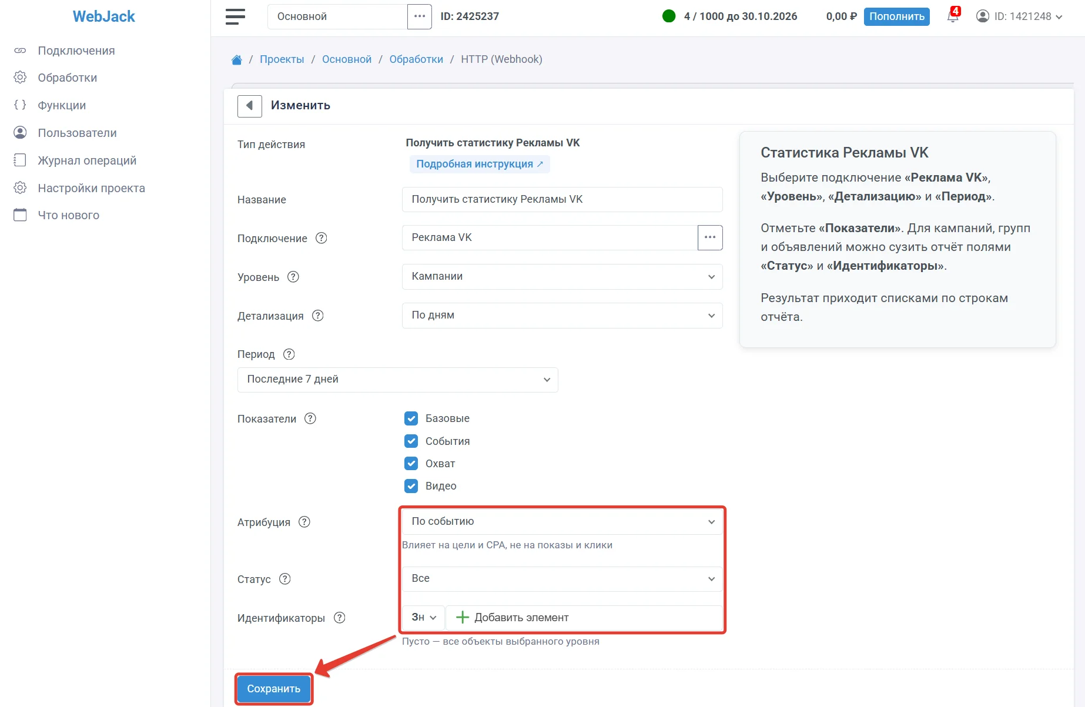The image size is (1085, 707).
Task: Show help for Подключение field
Action: point(322,238)
